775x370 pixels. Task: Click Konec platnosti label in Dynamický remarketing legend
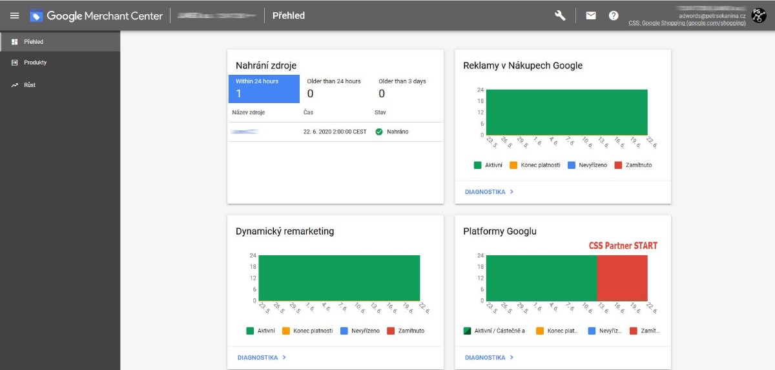pos(313,331)
